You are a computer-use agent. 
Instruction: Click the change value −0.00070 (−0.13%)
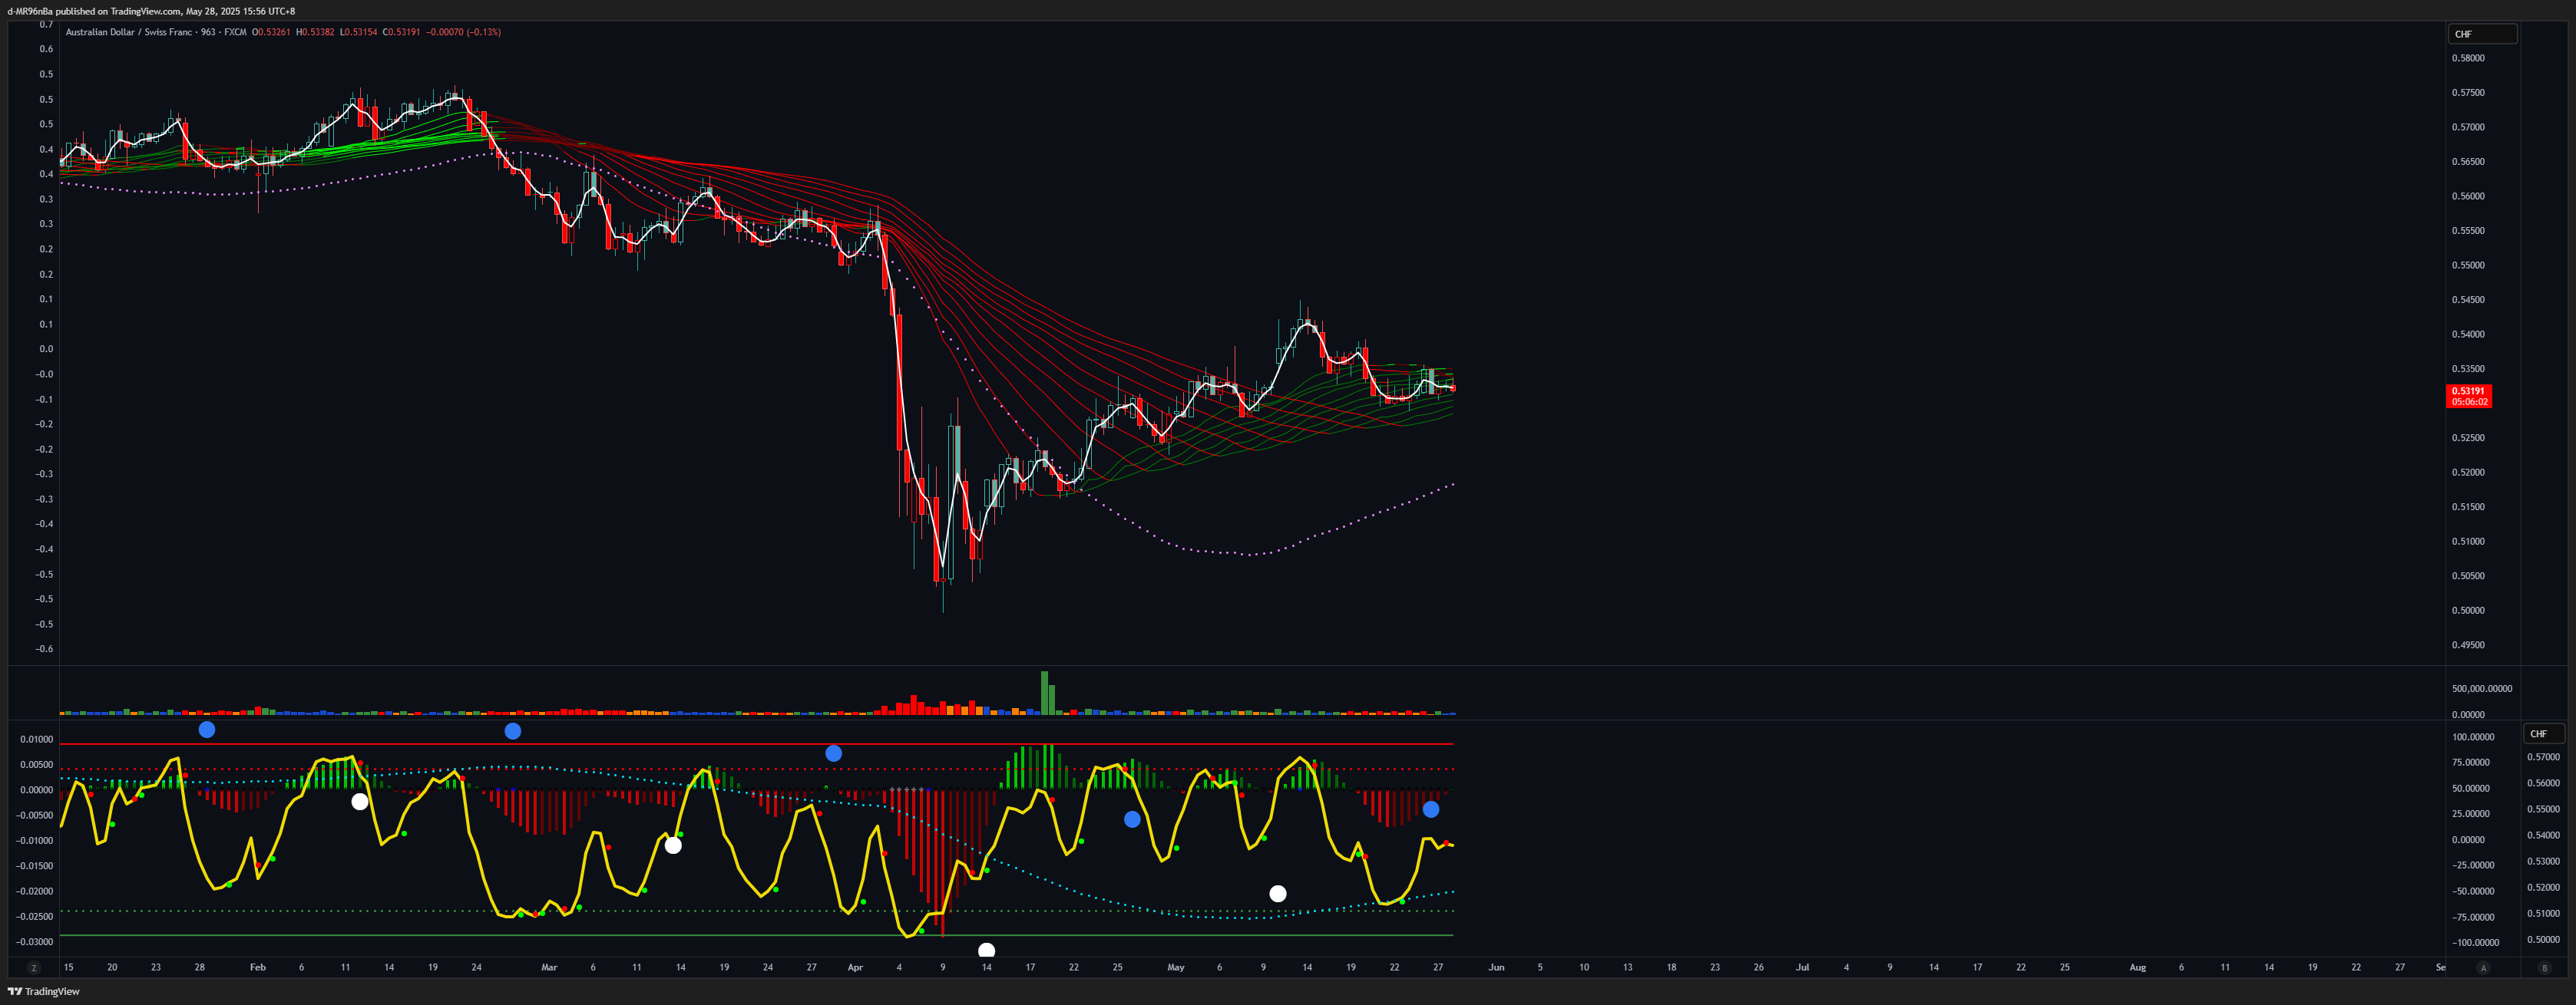point(464,32)
